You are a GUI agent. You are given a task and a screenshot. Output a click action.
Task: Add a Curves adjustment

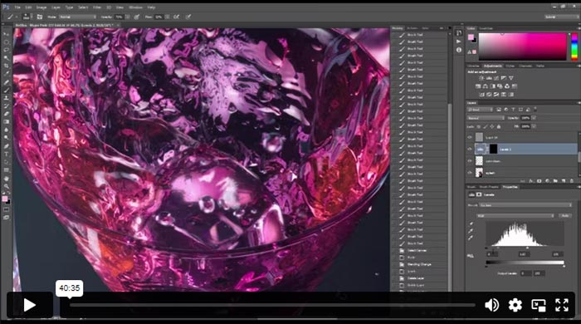pyautogui.click(x=496, y=78)
